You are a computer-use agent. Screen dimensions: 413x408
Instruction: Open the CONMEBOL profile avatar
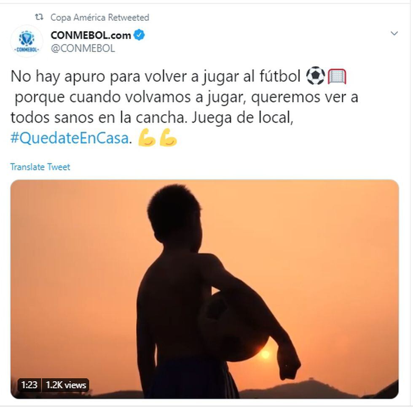tap(27, 41)
